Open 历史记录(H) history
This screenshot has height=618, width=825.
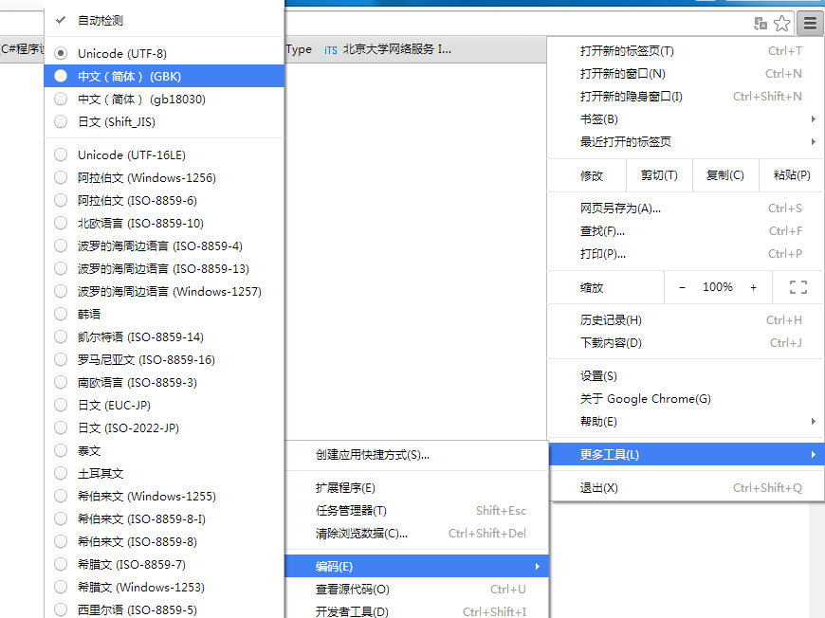(686, 319)
